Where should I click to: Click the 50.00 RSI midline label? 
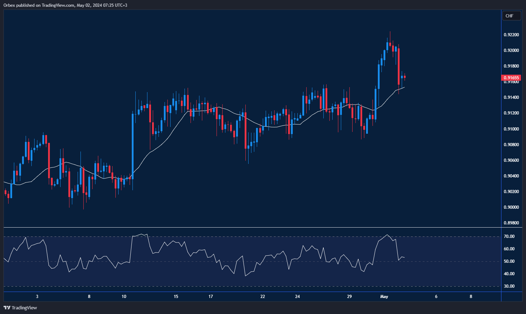coord(509,261)
